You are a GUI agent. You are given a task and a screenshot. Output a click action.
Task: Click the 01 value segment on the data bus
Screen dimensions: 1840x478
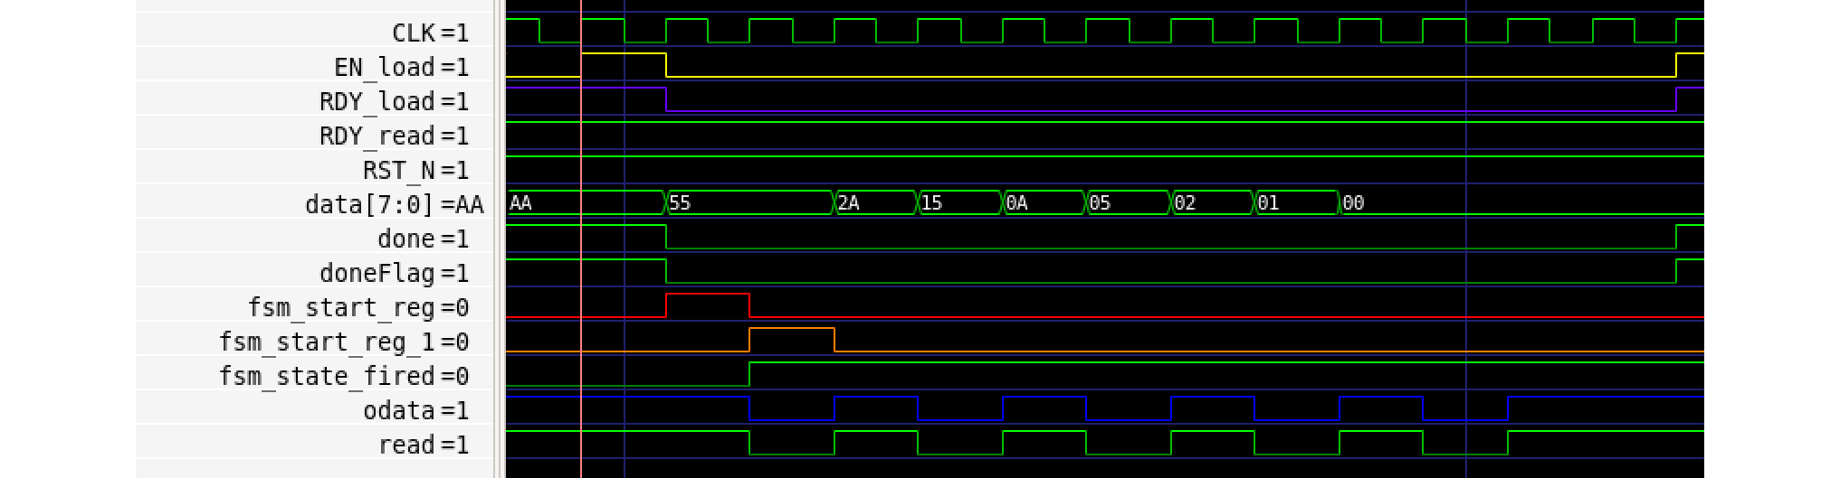[x=1296, y=203]
